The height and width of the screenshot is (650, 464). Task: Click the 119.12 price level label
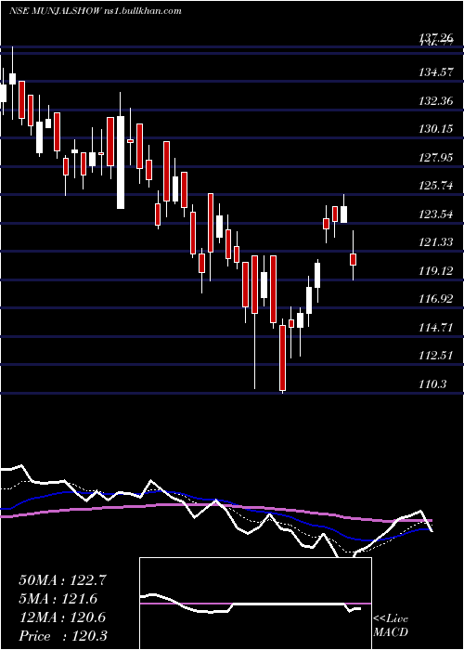pos(436,271)
